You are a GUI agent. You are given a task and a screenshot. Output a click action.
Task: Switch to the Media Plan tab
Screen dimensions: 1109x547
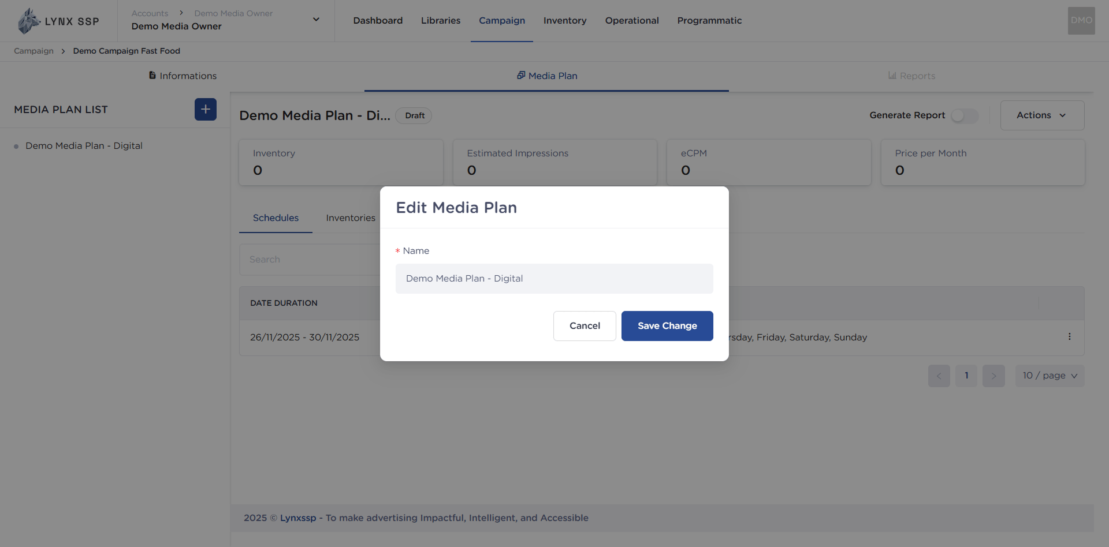[546, 76]
